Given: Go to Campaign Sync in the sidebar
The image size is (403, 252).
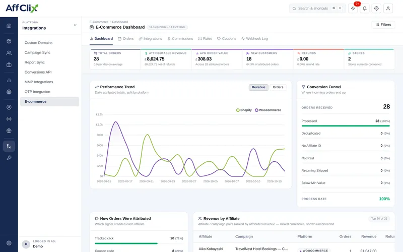Looking at the screenshot, I should 49,52.
